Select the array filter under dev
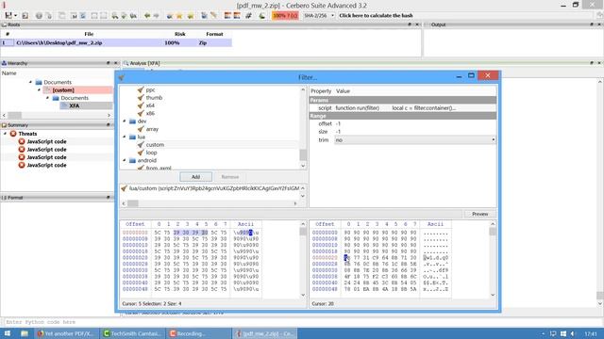Image resolution: width=604 pixels, height=339 pixels. (x=152, y=129)
